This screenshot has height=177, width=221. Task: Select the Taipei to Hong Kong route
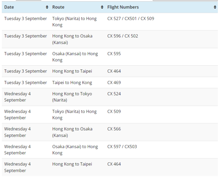72,83
